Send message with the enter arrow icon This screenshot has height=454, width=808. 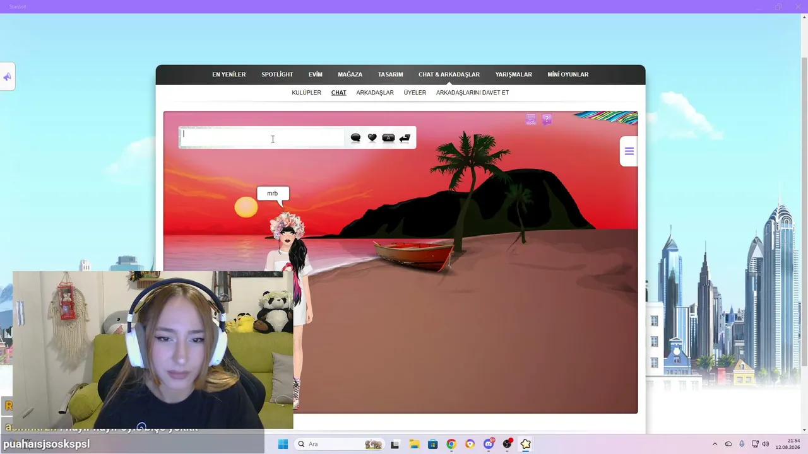pos(405,137)
